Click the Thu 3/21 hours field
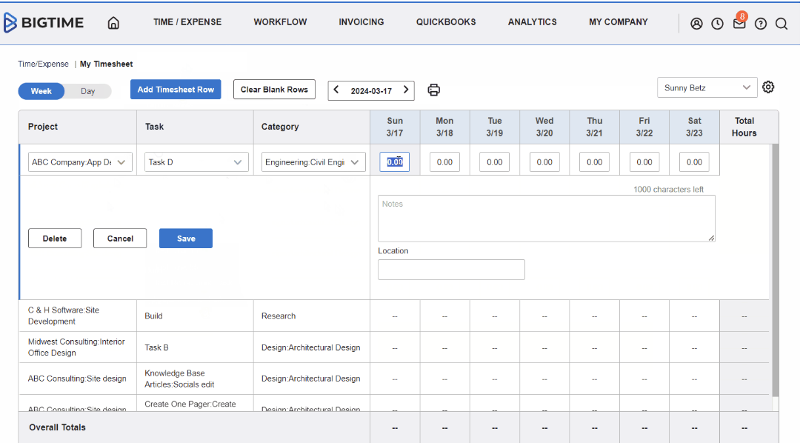The width and height of the screenshot is (803, 443). [x=594, y=161]
